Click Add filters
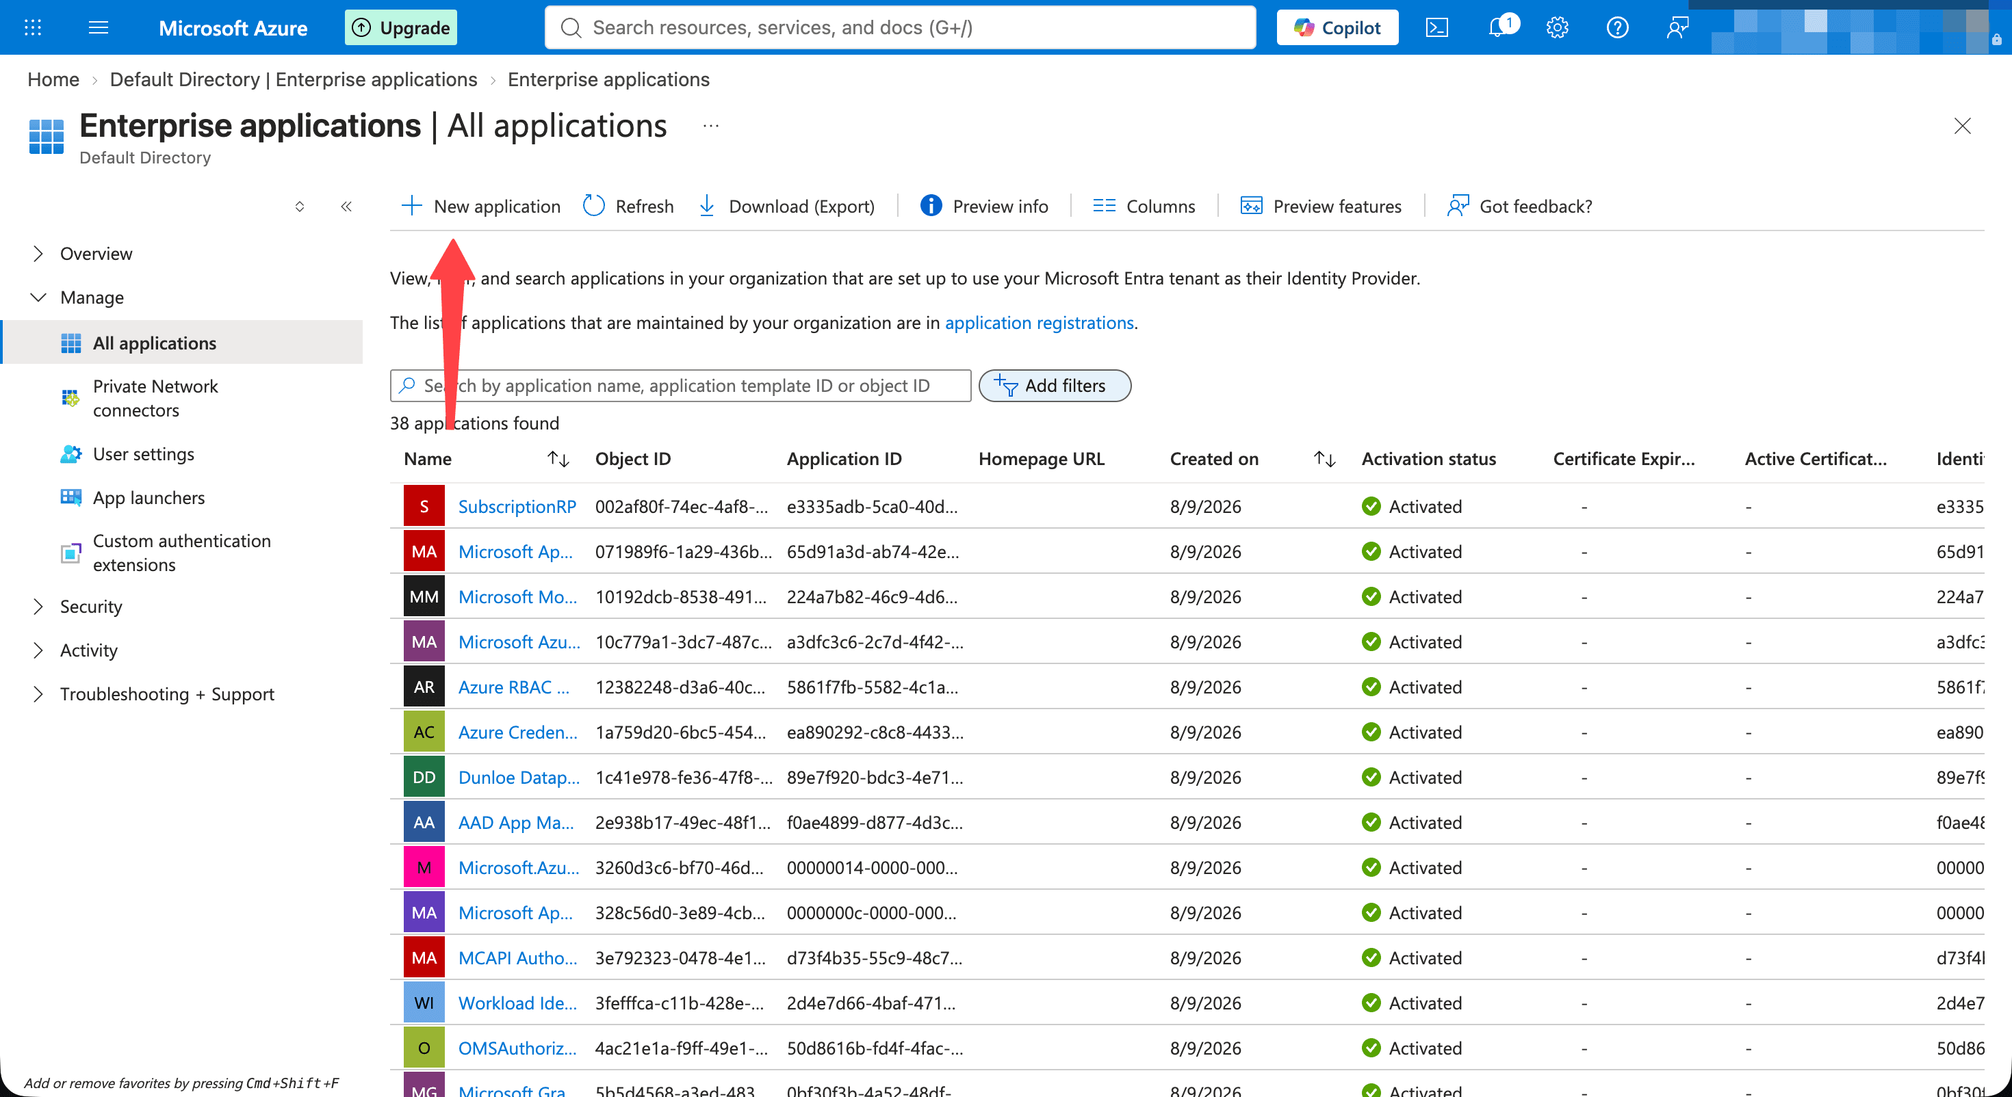Screen dimensions: 2012x1097 point(1055,386)
